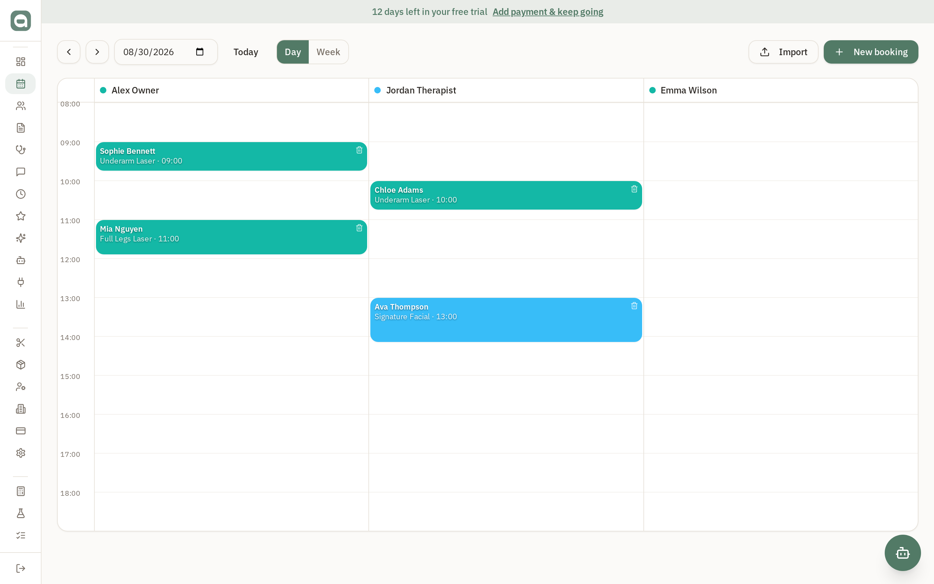Screen dimensions: 934x584
Task: Open the flask lab icon in sidebar
Action: click(20, 513)
